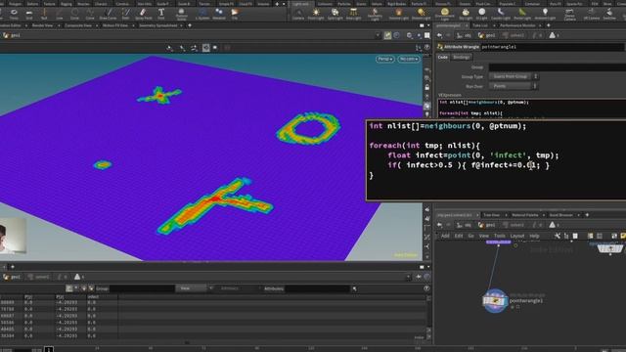Select the File shelf tool
The width and height of the screenshot is (626, 352).
click(x=235, y=14)
